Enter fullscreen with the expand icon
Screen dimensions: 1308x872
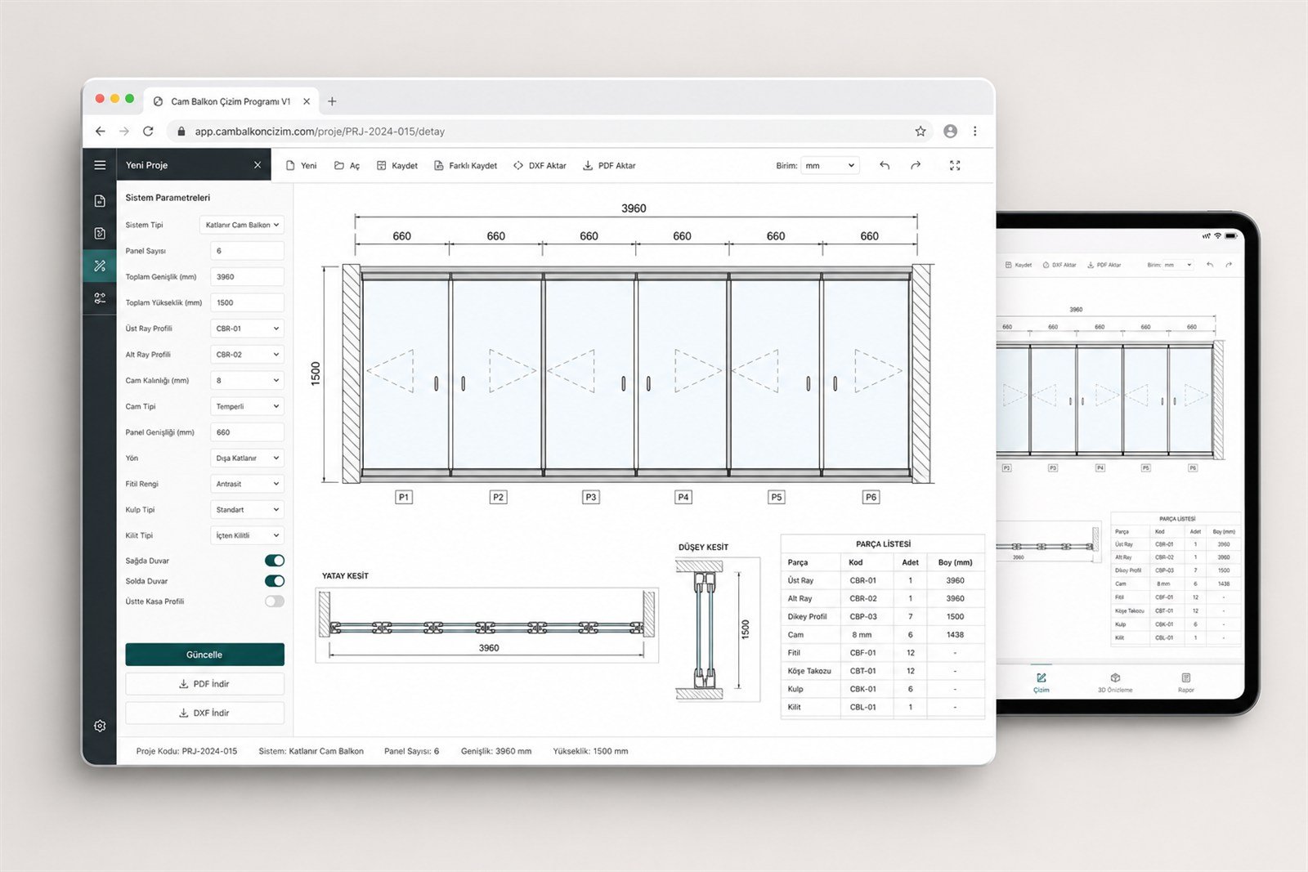955,166
